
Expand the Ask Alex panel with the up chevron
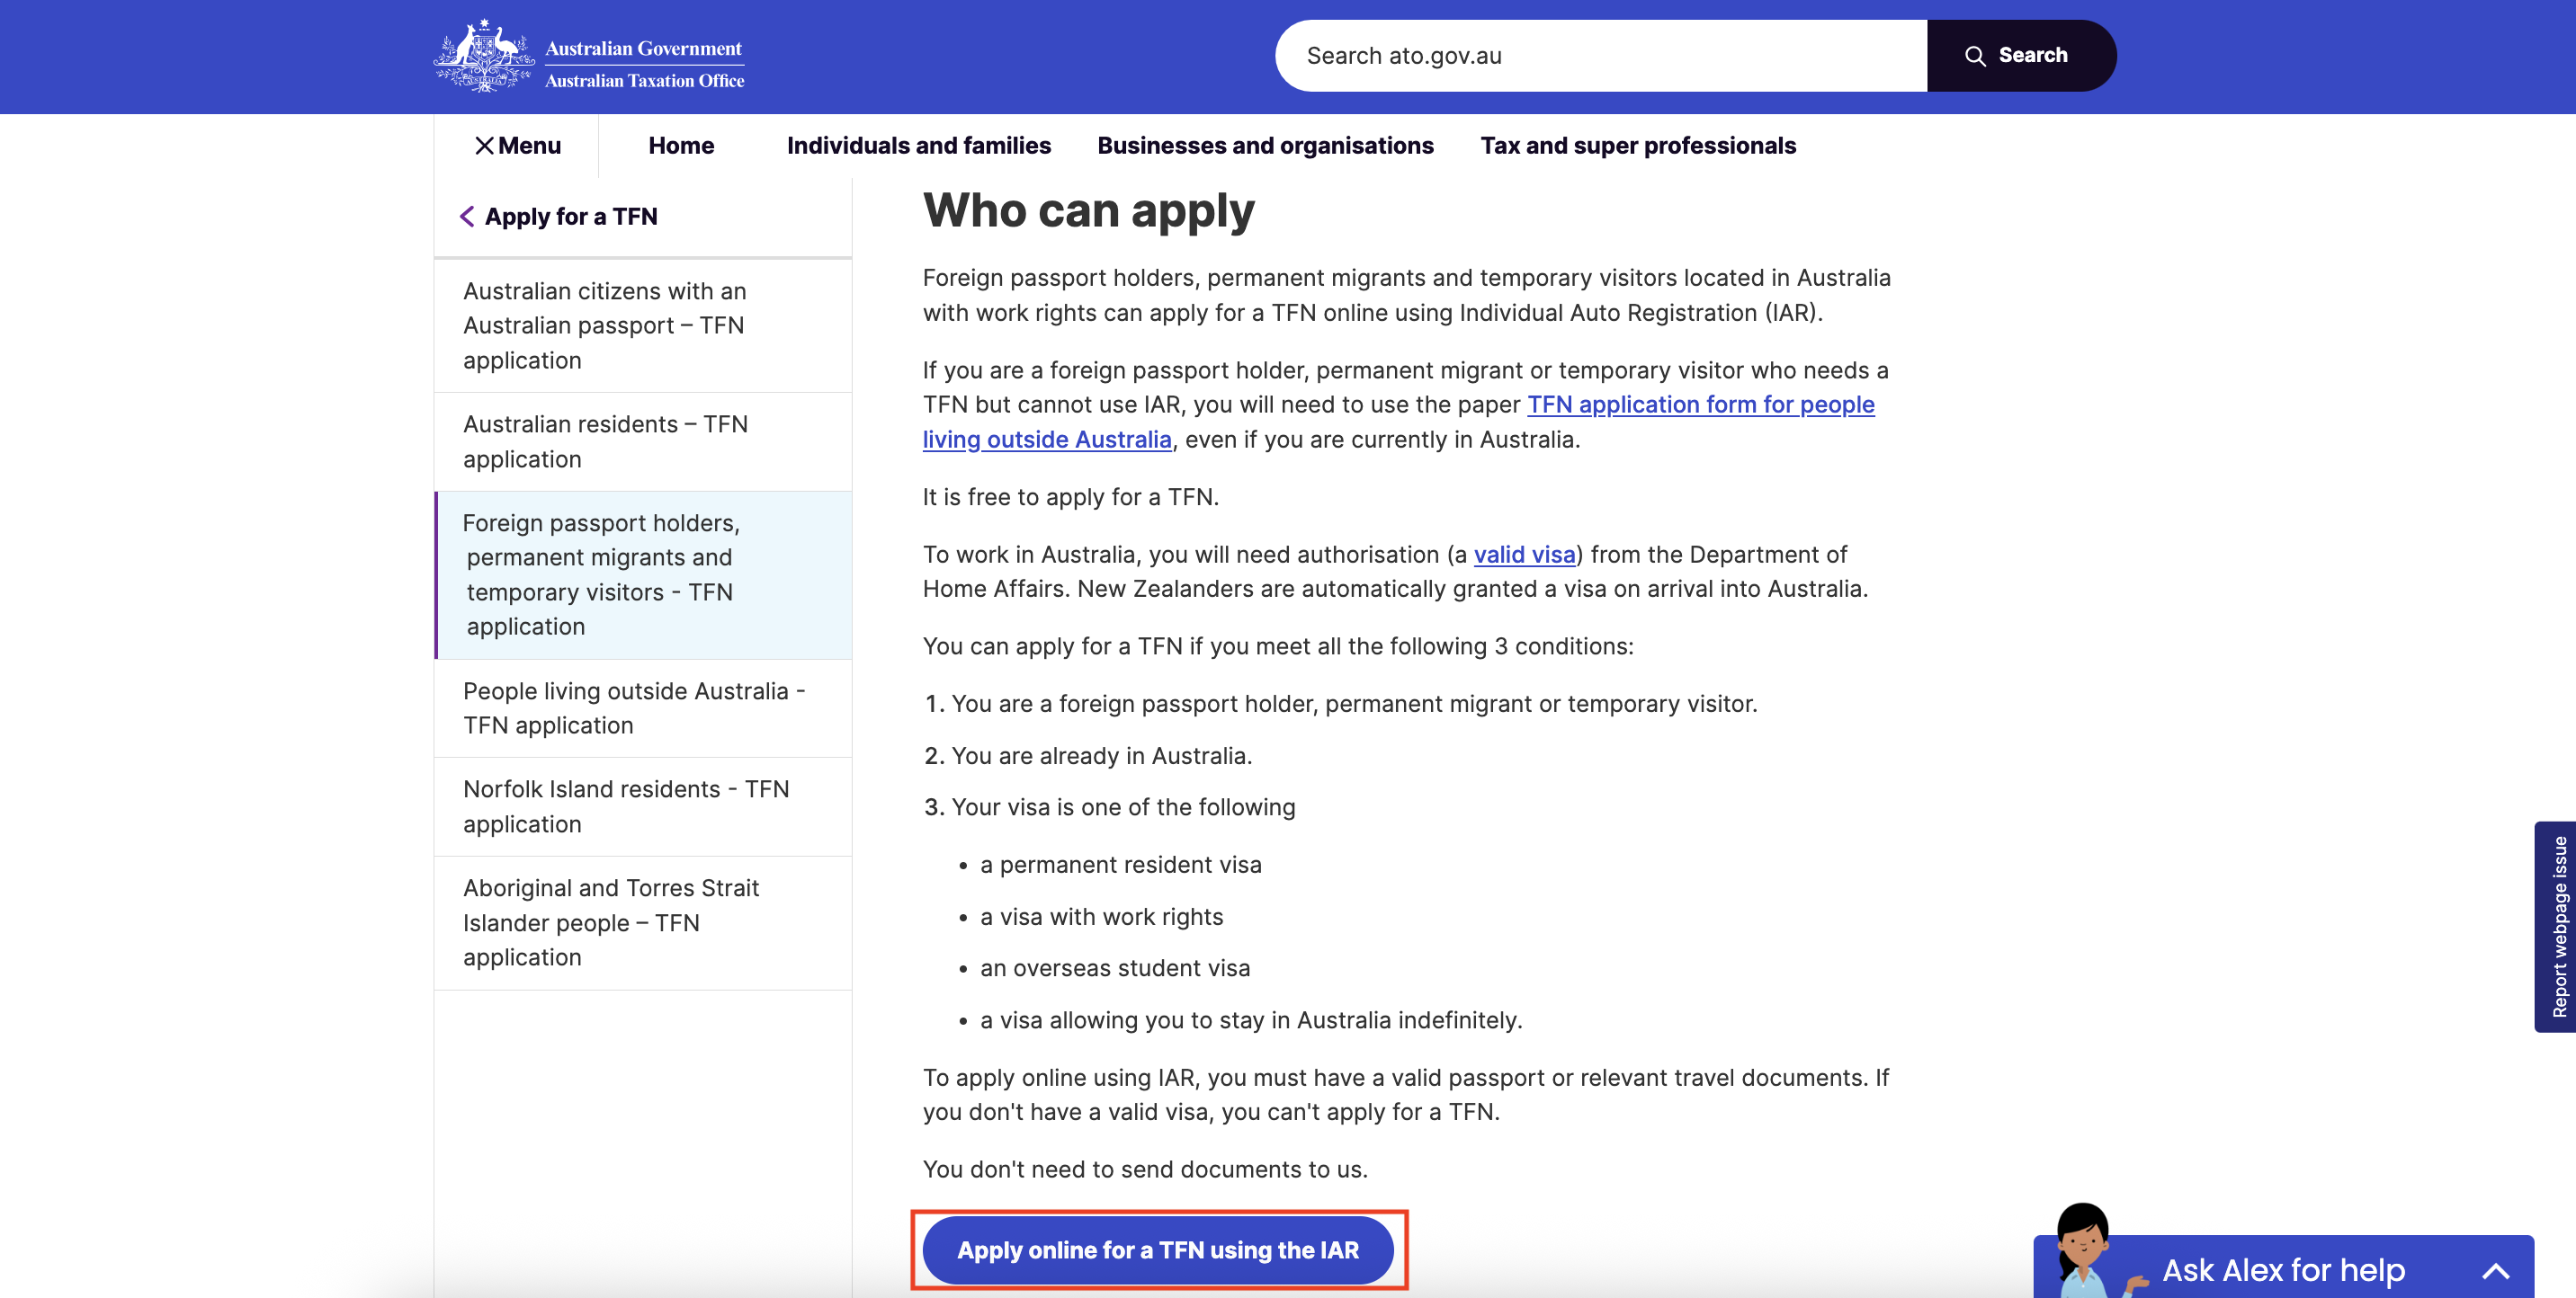coord(2494,1270)
